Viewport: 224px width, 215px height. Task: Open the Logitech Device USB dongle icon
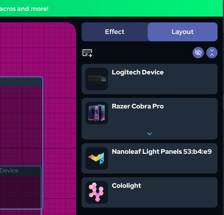click(x=97, y=79)
